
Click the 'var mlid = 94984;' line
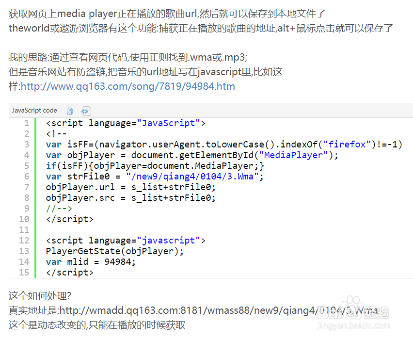[91, 262]
